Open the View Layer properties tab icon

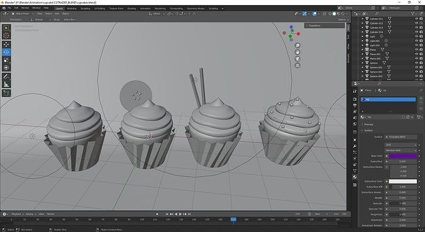(x=355, y=112)
